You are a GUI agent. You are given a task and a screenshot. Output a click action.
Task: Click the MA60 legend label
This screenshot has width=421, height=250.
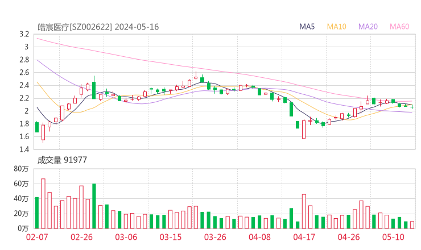click(x=399, y=27)
